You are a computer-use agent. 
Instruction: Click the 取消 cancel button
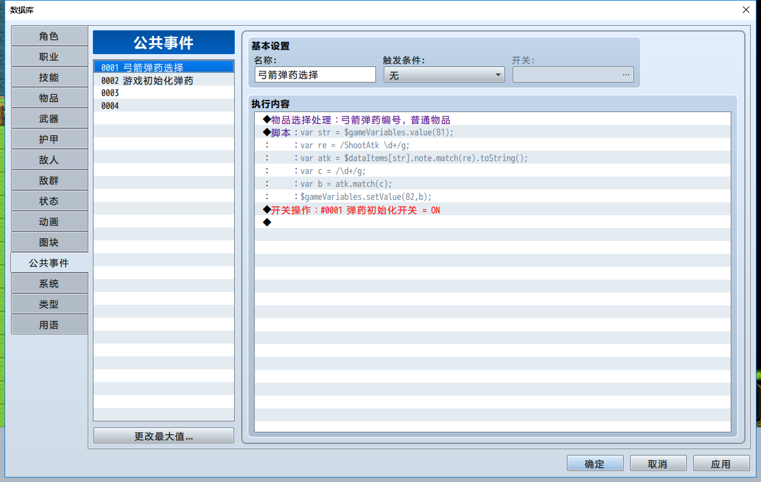tap(658, 463)
